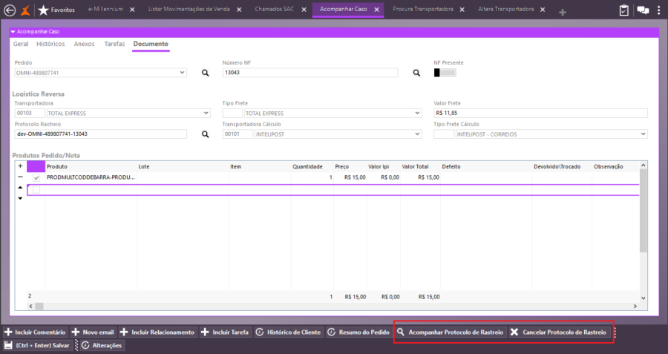Screen dimensions: 668x354
Task: Open the vertical dots options menu
Action: 659,10
